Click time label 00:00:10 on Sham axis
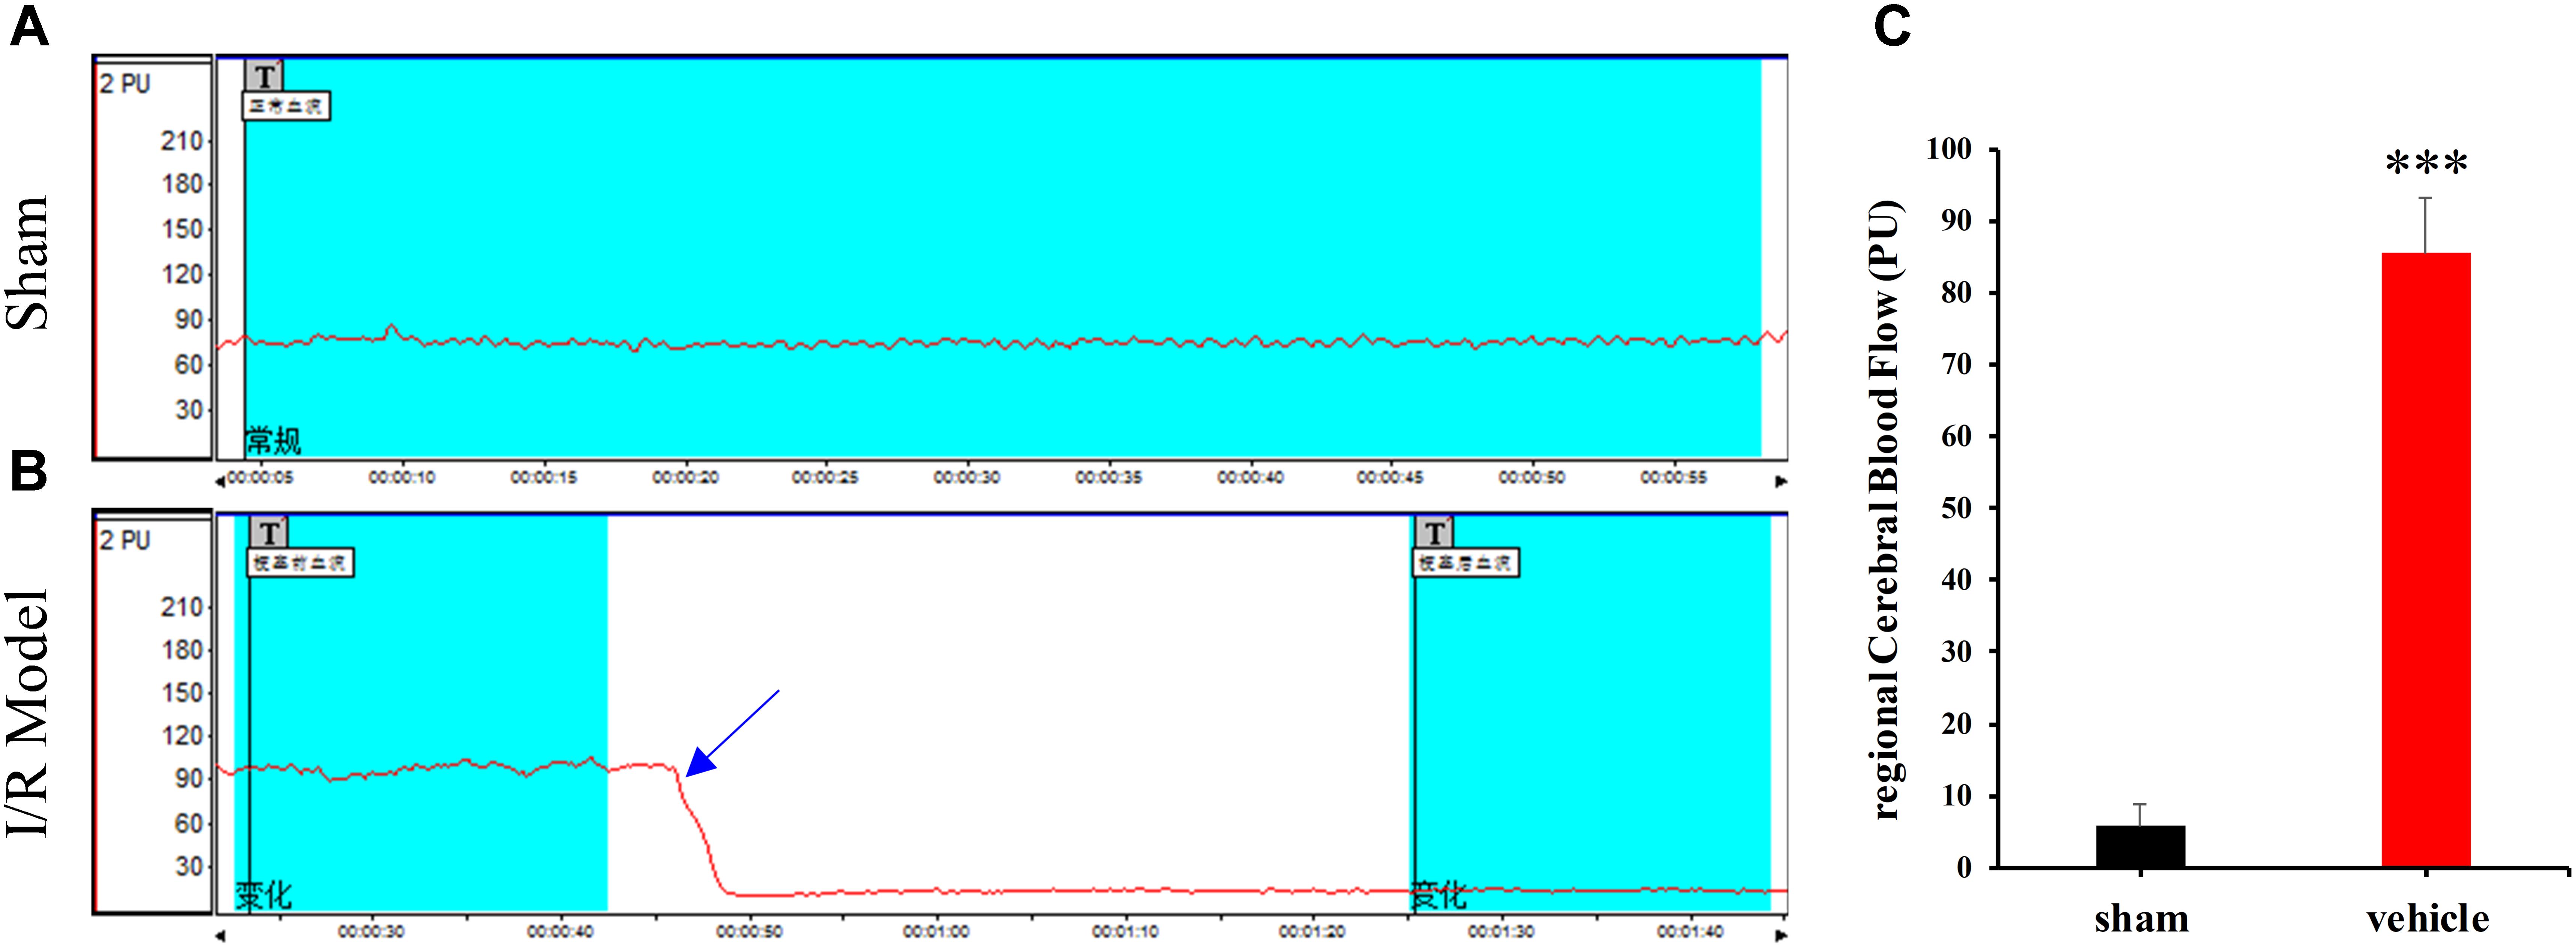Screen dimensions: 2576x948 402,478
